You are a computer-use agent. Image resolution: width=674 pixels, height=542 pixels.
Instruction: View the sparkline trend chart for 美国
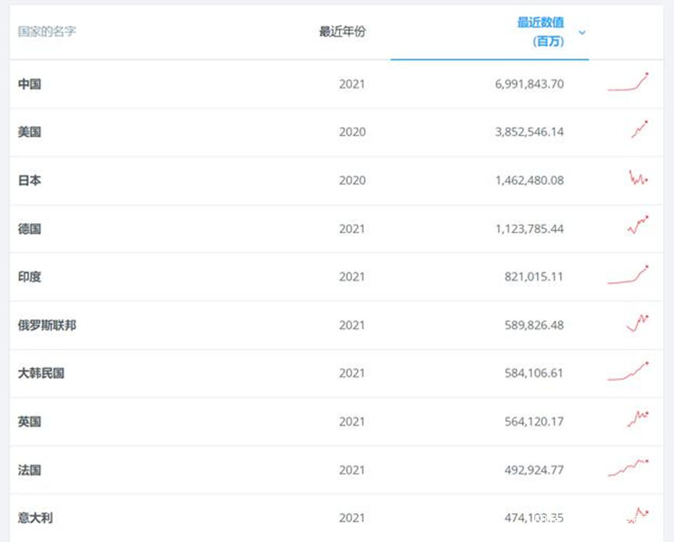click(x=640, y=129)
